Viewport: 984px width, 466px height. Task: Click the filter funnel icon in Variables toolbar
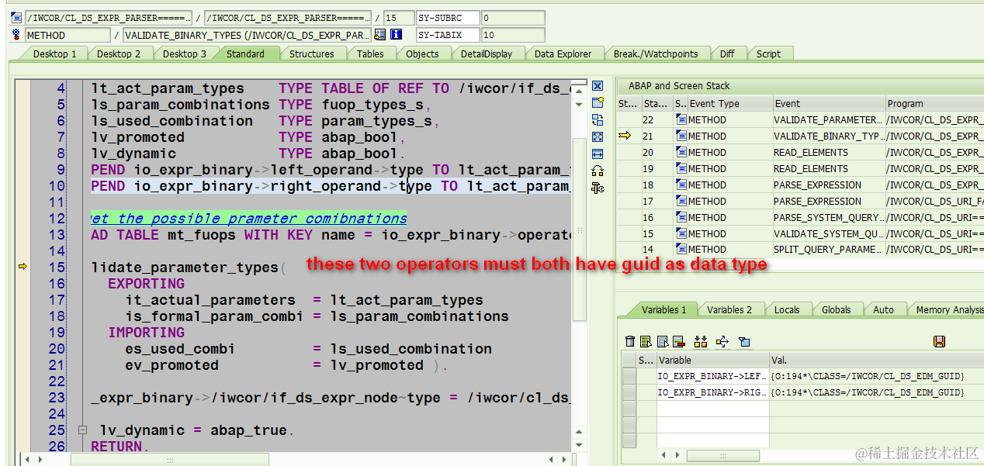point(744,341)
